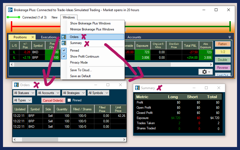Click the green end marker on profit continuum
This screenshot has width=240, height=150.
(x=230, y=26)
